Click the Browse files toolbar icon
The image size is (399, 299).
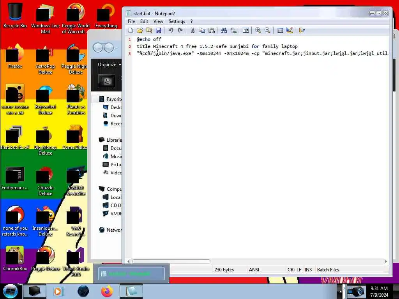point(149,30)
